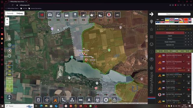Screen dimensions: 193x108
Task: Filter by the Novorossiya flag
Action: coord(172,19)
